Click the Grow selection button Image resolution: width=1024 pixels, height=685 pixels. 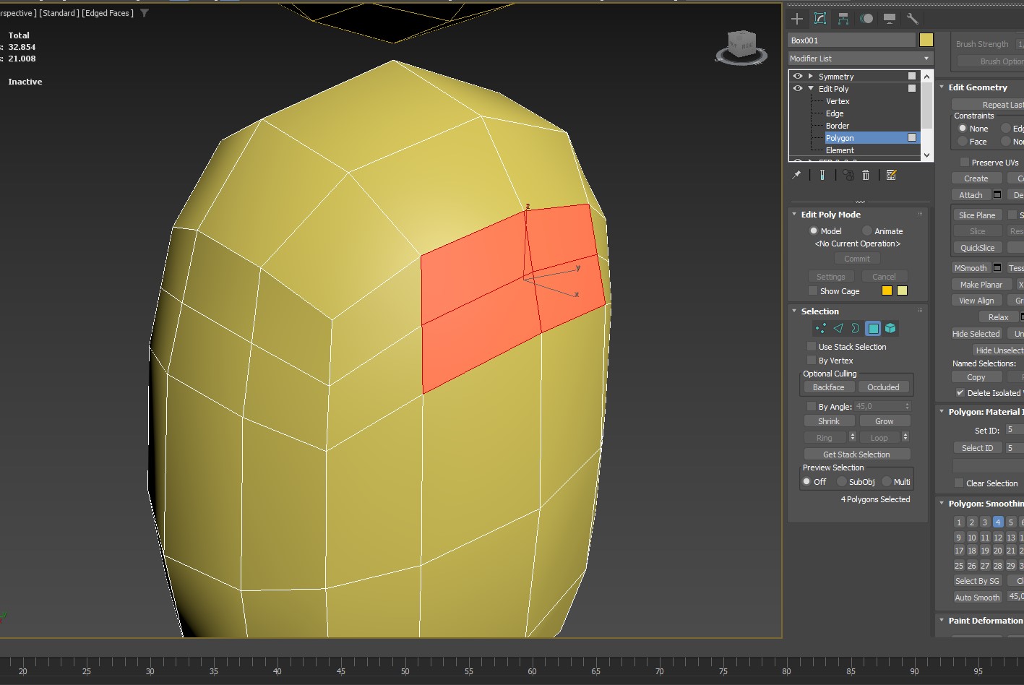(884, 421)
